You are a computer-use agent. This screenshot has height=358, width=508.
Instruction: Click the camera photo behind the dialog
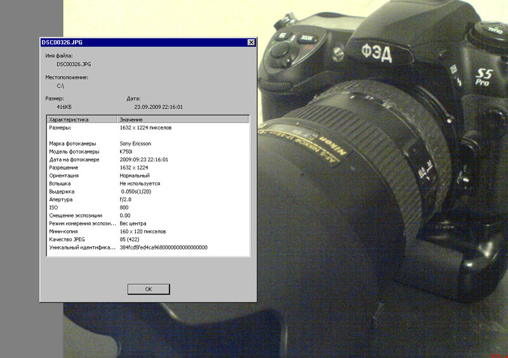382,178
